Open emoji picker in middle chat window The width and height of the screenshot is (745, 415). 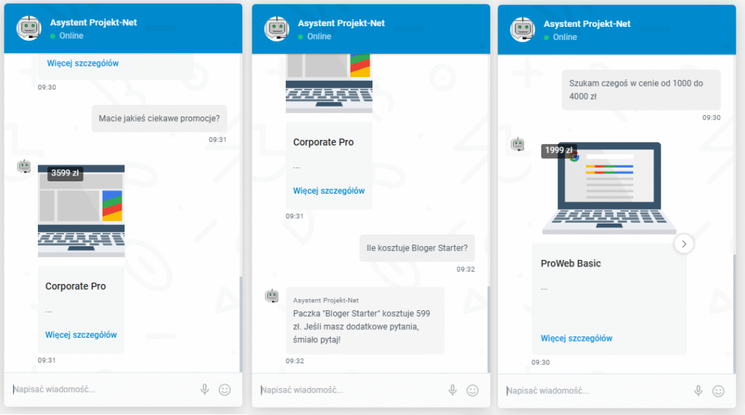pos(472,390)
